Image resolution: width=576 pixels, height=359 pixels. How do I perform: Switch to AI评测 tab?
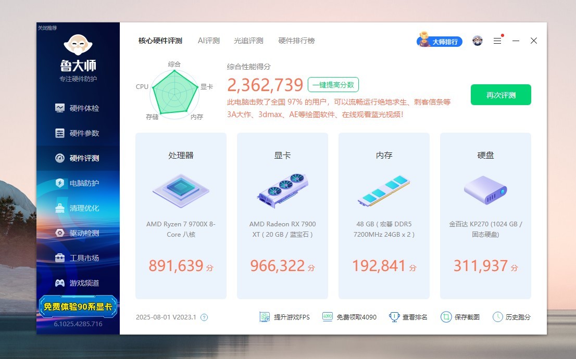pyautogui.click(x=209, y=41)
